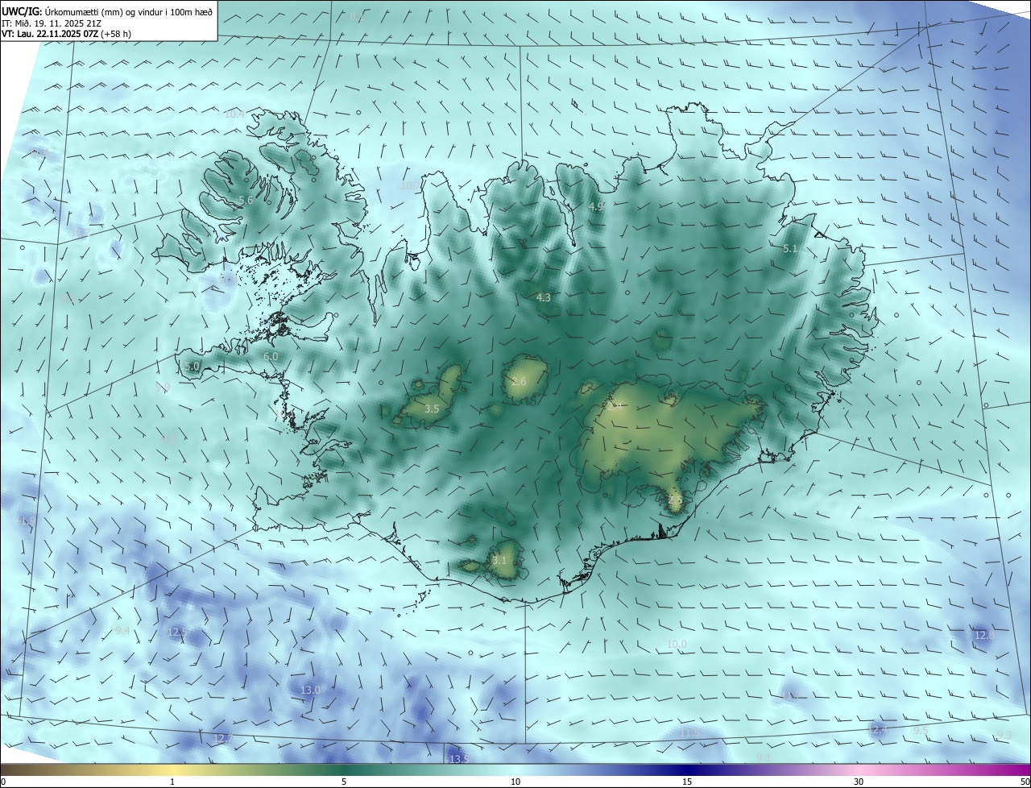Click the colour scale tick label 1
Image resolution: width=1031 pixels, height=788 pixels.
tap(172, 782)
